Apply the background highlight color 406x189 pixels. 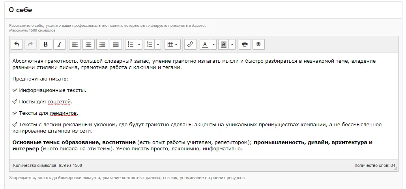tap(224, 44)
